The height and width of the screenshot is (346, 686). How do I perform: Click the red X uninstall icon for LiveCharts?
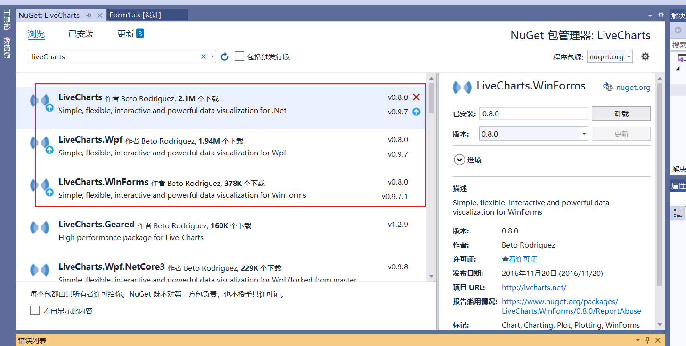click(x=416, y=97)
